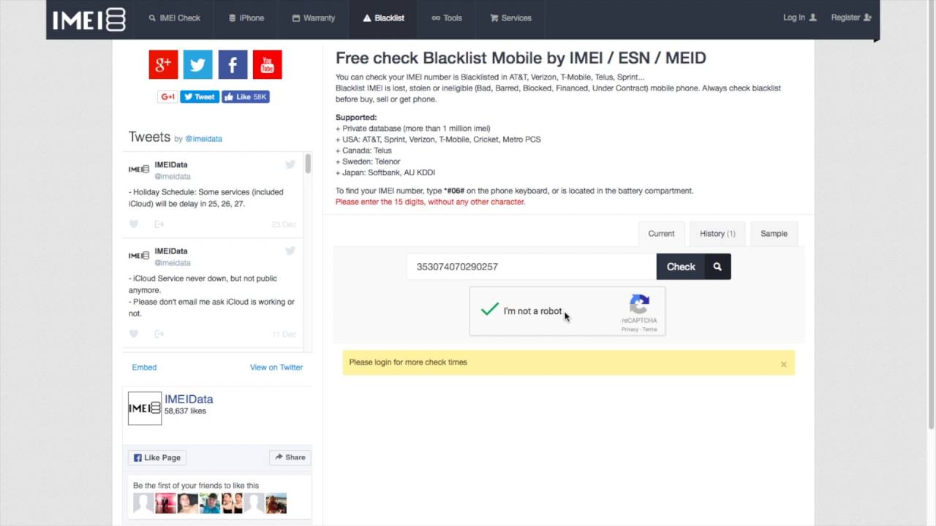Open the iPhone menu
Viewport: 936px width, 526px height.
point(246,18)
